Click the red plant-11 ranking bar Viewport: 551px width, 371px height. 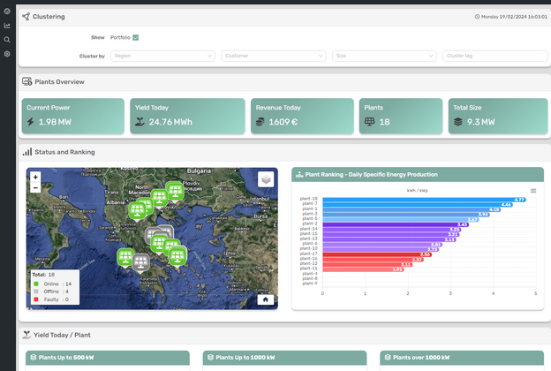364,269
